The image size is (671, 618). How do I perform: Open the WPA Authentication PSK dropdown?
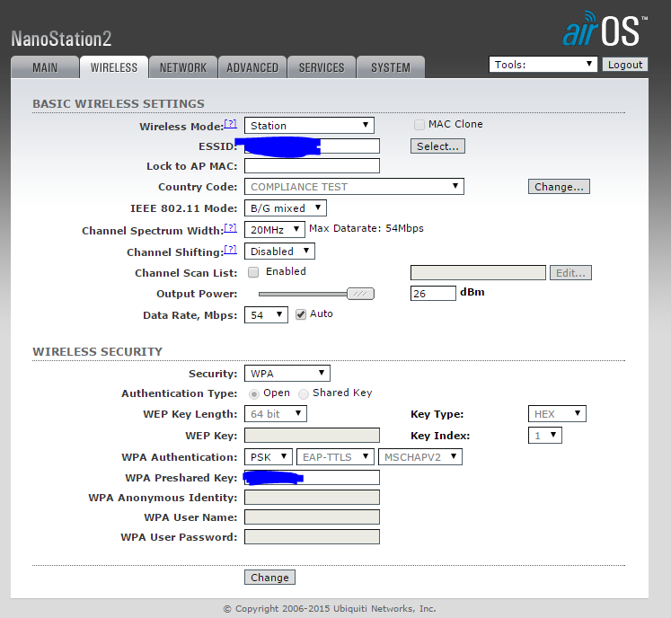click(269, 456)
